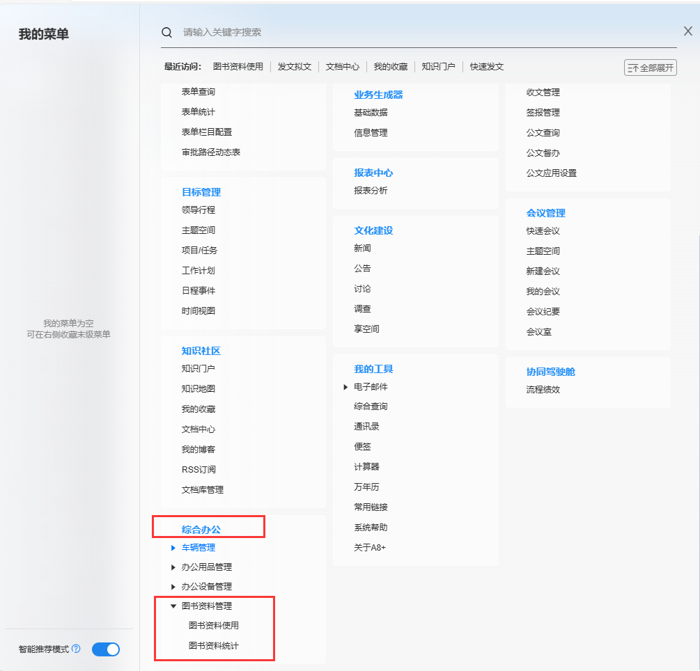This screenshot has width=700, height=671.
Task: Click the search magnifier icon
Action: tap(166, 32)
